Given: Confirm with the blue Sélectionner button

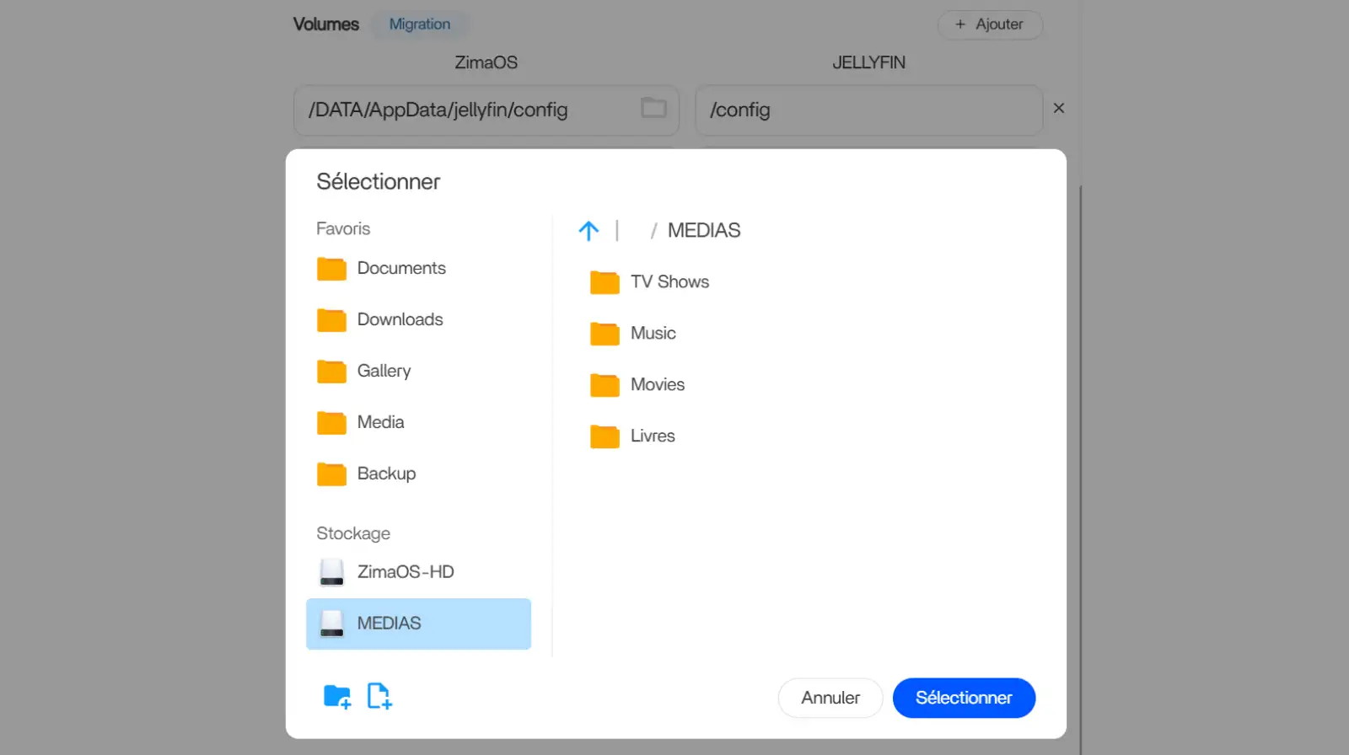Looking at the screenshot, I should point(964,698).
